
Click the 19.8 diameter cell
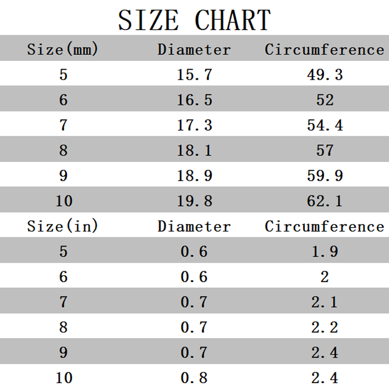pos(194,201)
